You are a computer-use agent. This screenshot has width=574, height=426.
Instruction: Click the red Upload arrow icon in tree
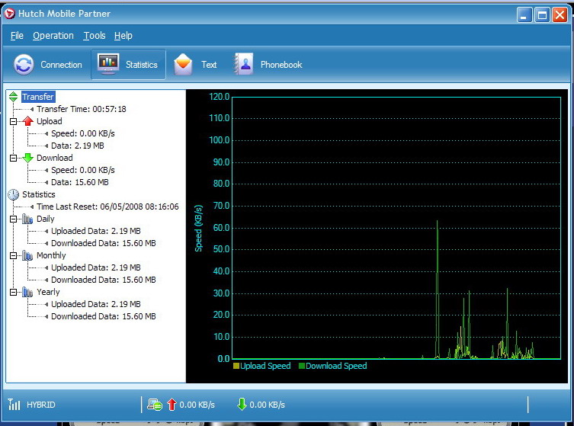pyautogui.click(x=27, y=121)
